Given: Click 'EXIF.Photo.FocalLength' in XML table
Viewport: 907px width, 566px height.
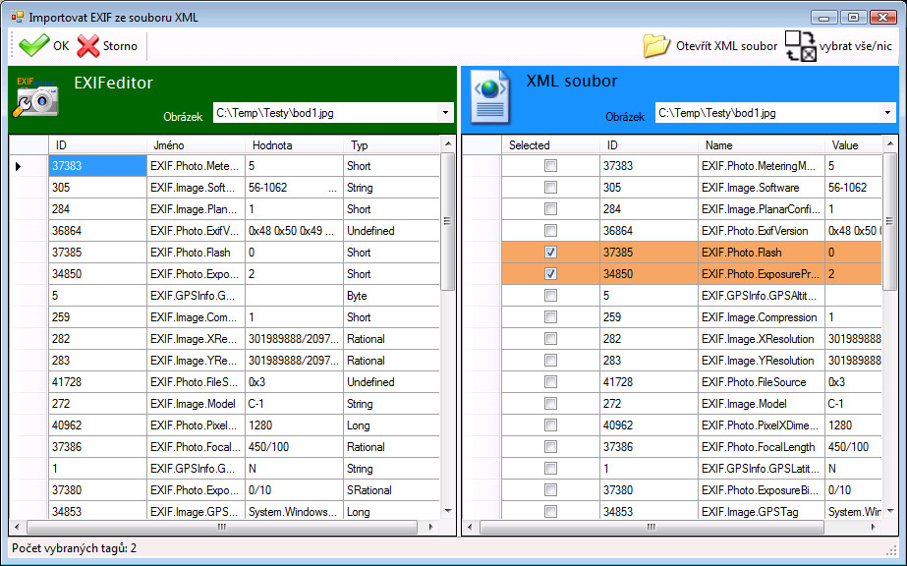Looking at the screenshot, I should [762, 447].
